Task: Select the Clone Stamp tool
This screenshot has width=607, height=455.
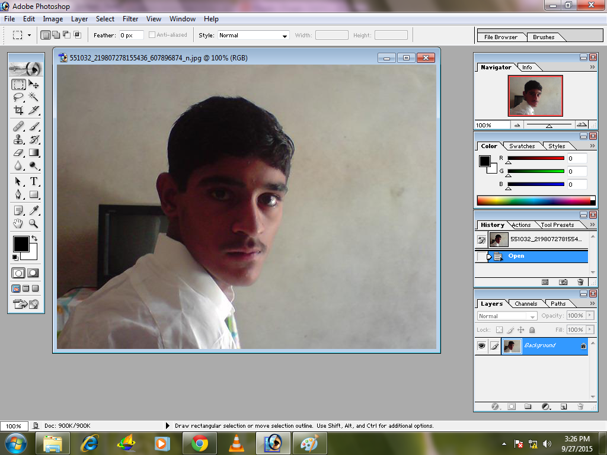Action: point(18,139)
